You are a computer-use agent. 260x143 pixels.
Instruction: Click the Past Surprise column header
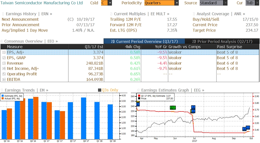click(x=238, y=47)
